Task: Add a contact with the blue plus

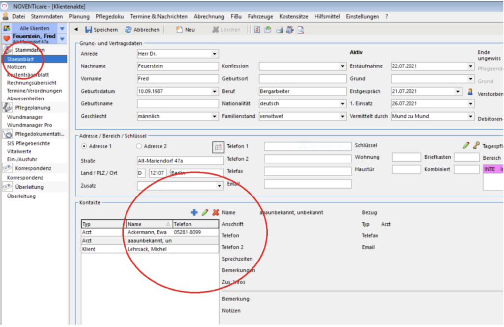Action: (194, 212)
